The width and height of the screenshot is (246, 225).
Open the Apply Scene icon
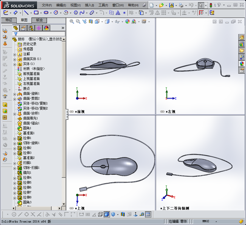[134, 21]
